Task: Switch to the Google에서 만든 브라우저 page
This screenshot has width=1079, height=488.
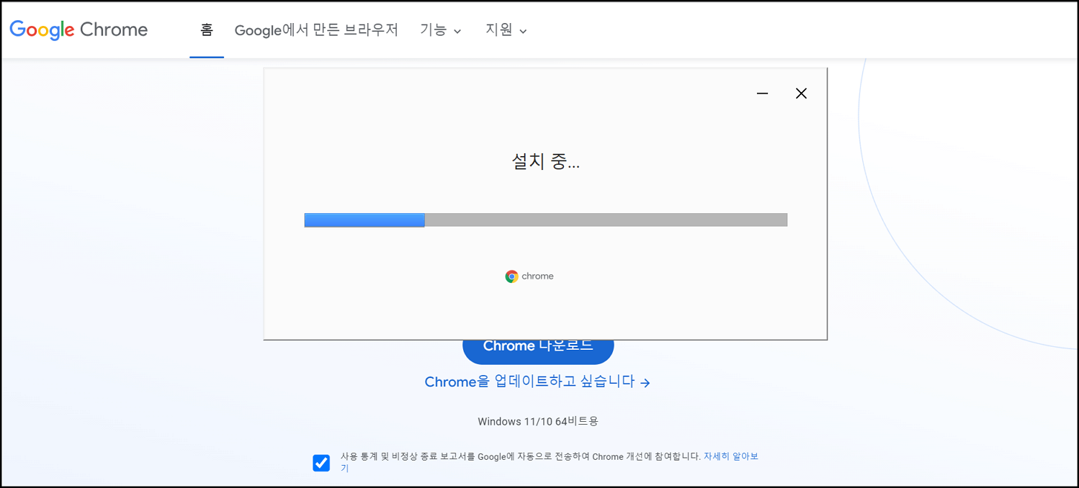Action: (x=317, y=30)
